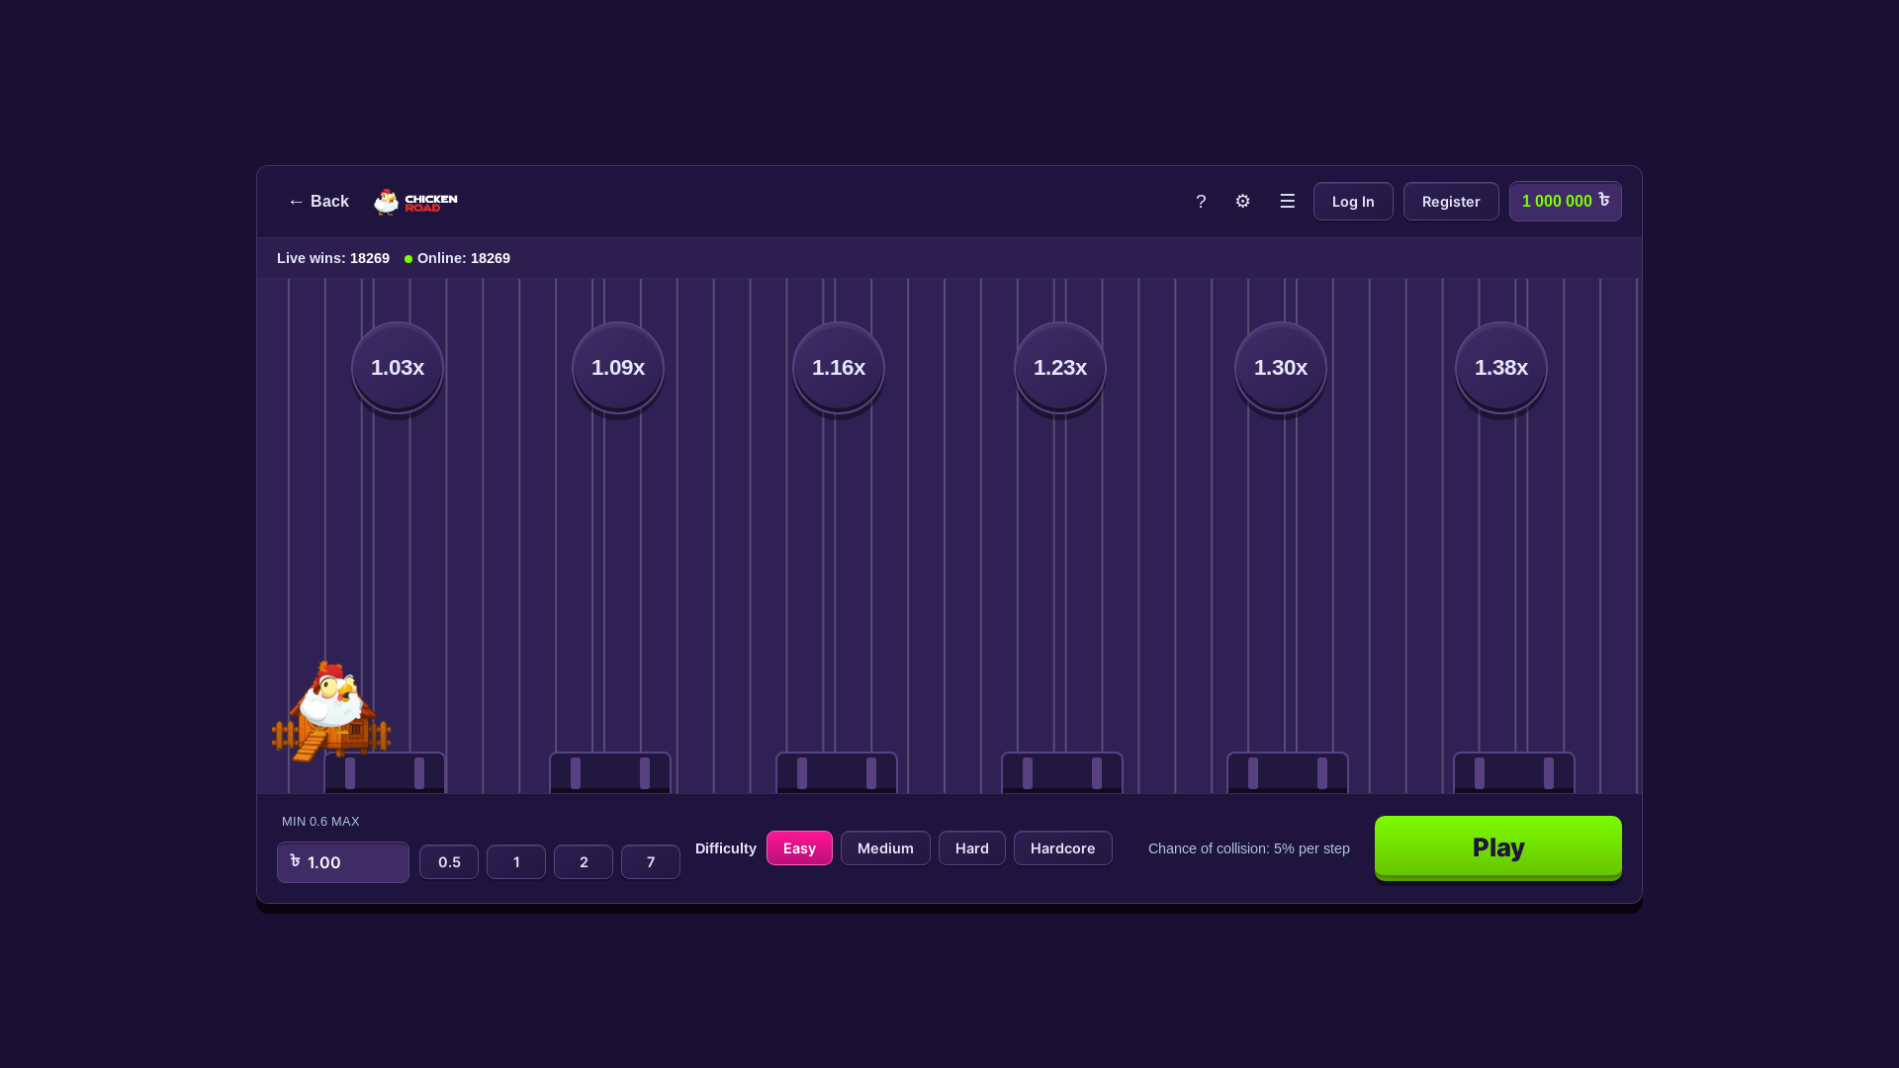
Task: Set bet to the 1 preset
Action: tap(516, 862)
